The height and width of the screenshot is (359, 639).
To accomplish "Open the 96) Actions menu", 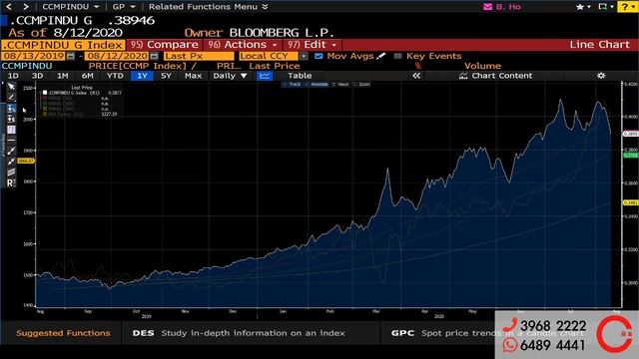I will point(243,45).
